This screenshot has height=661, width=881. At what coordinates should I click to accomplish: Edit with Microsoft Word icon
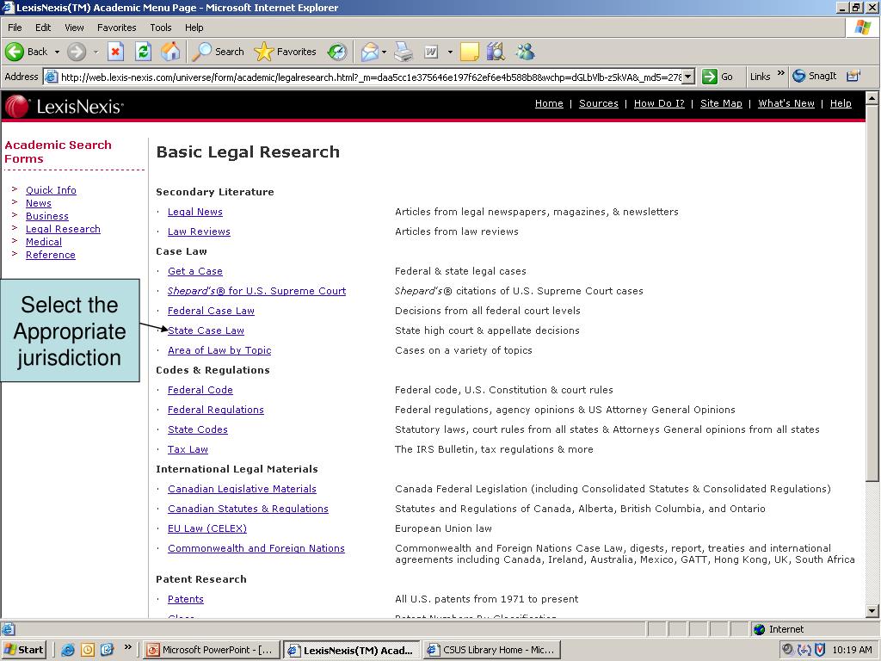coord(431,52)
